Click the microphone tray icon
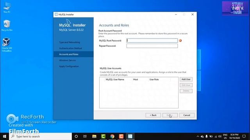This screenshot has height=140, width=250. click(x=207, y=136)
